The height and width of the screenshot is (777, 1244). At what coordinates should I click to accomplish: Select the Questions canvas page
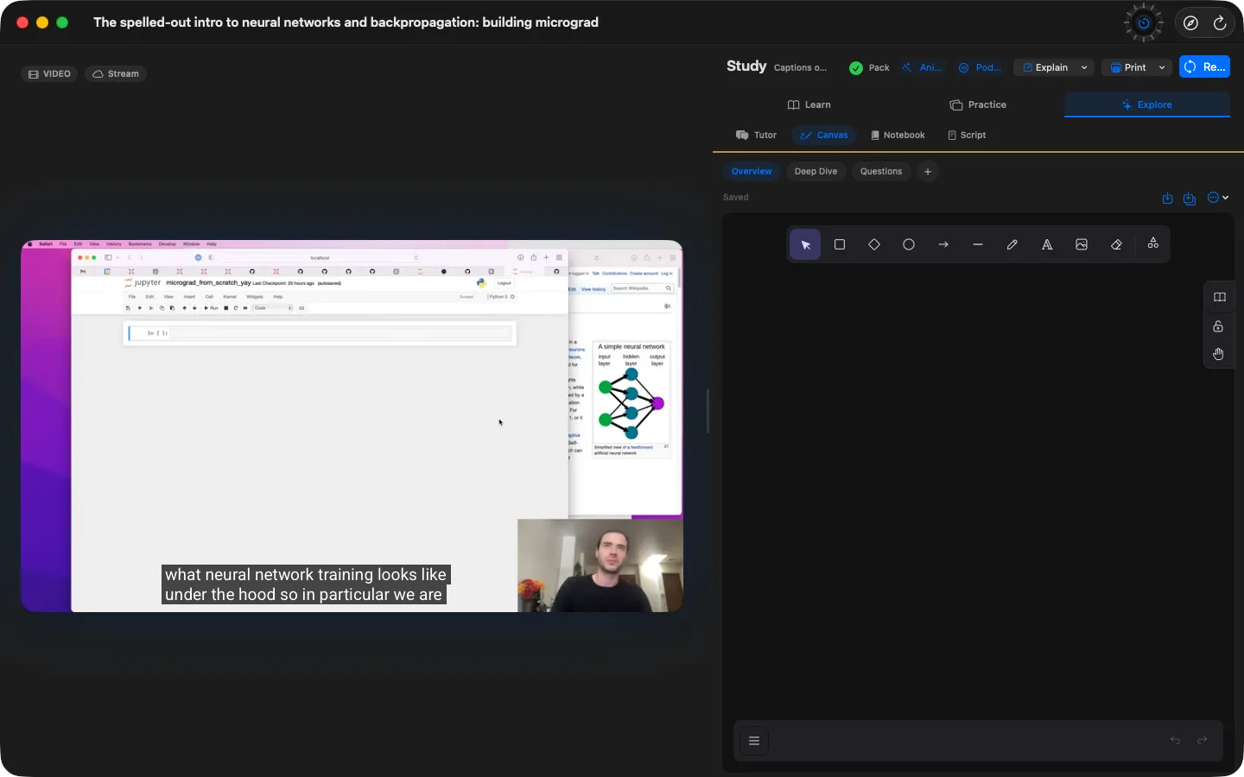(x=881, y=172)
